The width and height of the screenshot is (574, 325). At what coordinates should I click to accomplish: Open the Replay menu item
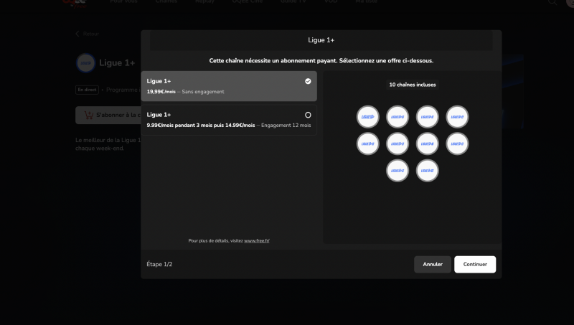click(x=204, y=2)
